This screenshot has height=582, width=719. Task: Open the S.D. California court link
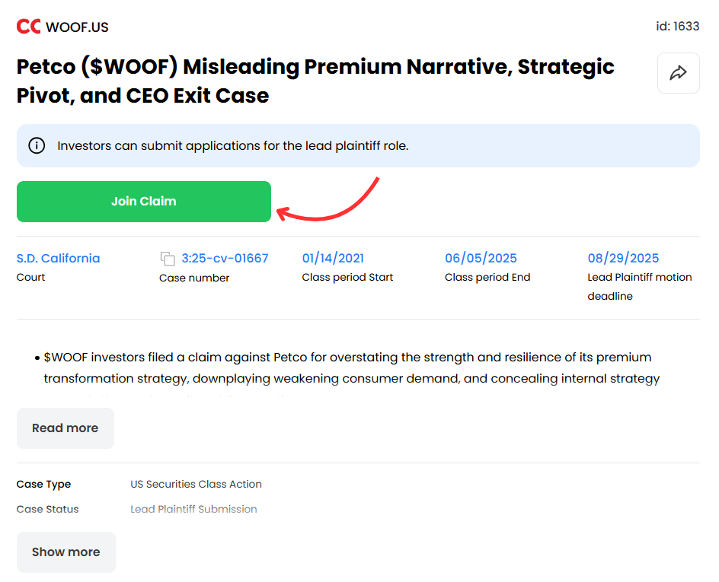coord(58,258)
